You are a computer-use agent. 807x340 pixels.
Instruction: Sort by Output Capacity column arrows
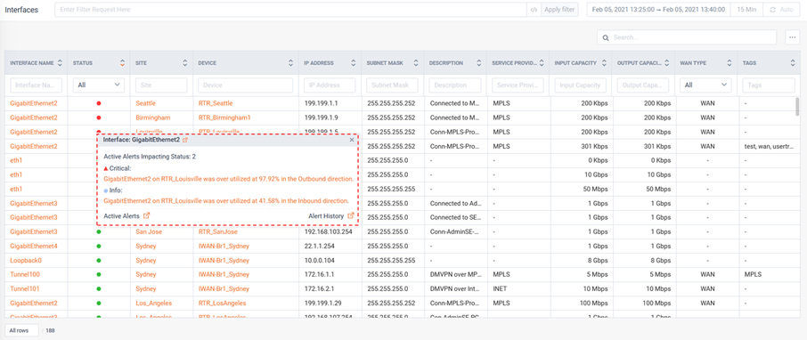[x=667, y=63]
